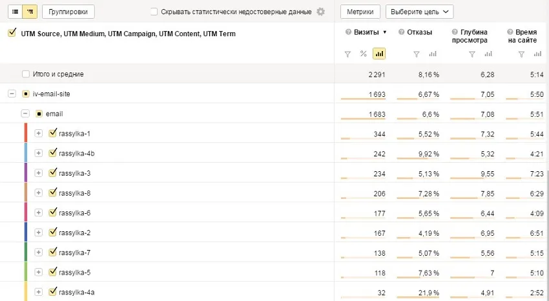Click filter icon under Визиты column
Image resolution: width=549 pixels, height=301 pixels.
(347, 54)
